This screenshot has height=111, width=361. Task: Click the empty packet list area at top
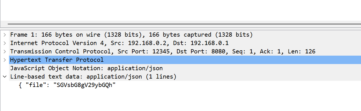coord(181,10)
